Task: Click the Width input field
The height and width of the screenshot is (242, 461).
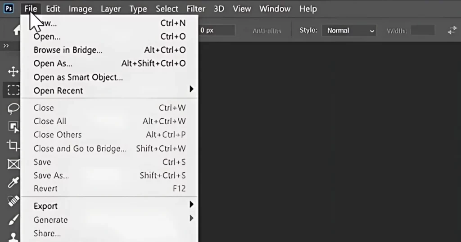Action: (422, 31)
